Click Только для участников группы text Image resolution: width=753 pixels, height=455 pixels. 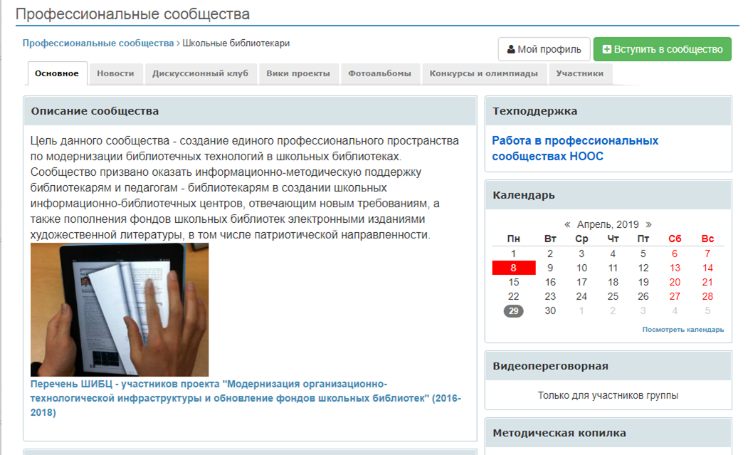tap(608, 395)
